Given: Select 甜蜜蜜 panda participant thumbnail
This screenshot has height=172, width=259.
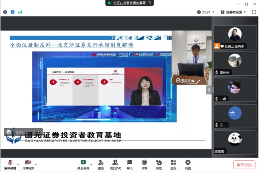Looking at the screenshot, I should click(235, 143).
